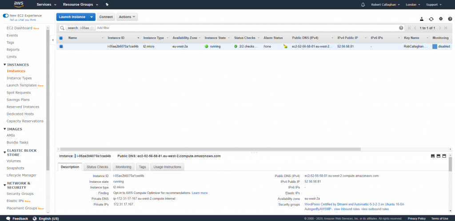Set details pane to half layout
455x221 pixels.
point(439,156)
